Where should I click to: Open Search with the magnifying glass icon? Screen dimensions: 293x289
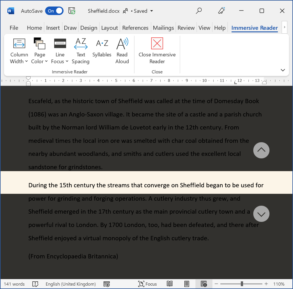coord(199,11)
